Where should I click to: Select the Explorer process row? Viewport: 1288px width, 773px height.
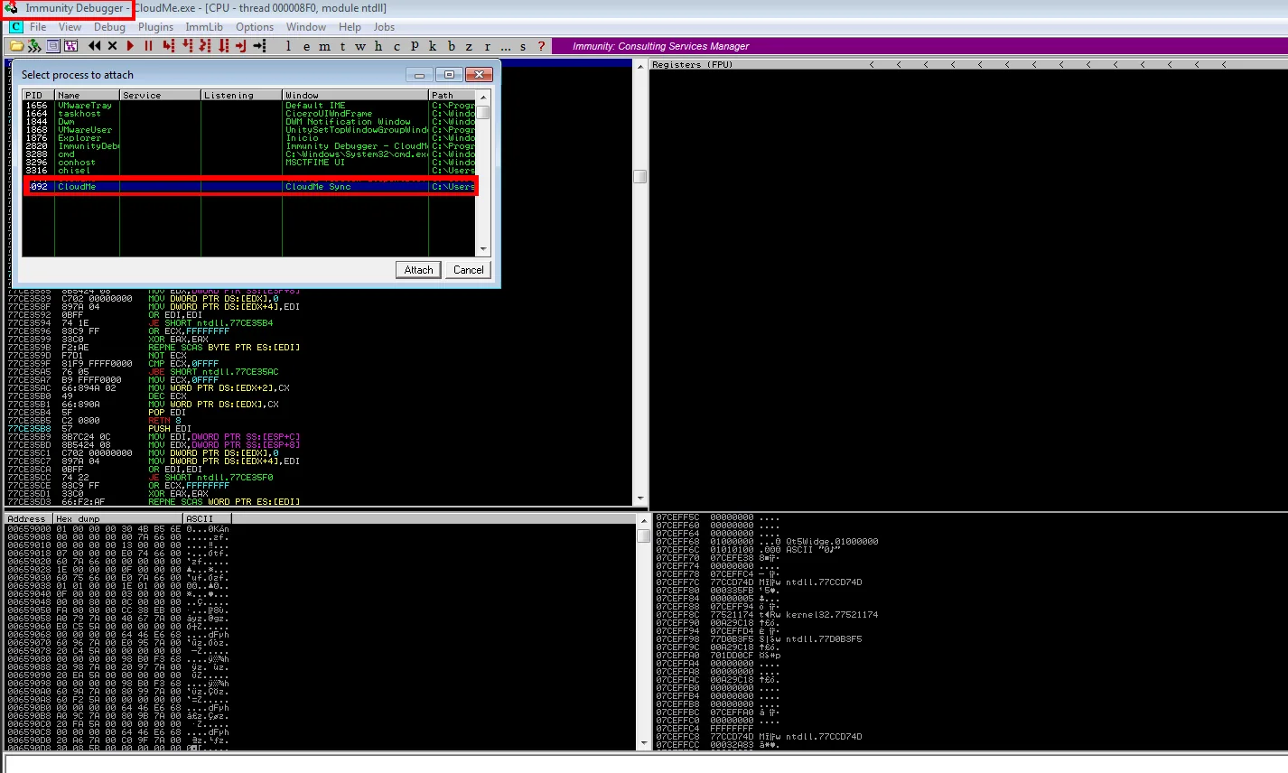click(249, 137)
